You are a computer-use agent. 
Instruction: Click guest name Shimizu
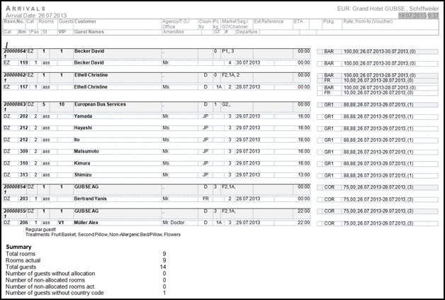pyautogui.click(x=83, y=175)
